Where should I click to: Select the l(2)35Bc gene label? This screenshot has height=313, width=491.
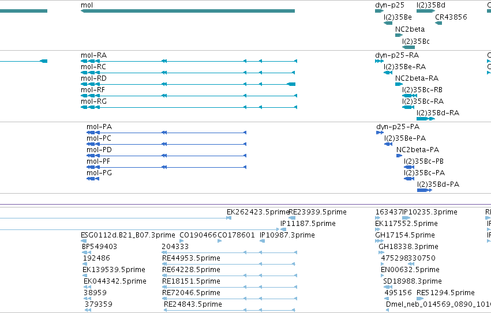(416, 42)
